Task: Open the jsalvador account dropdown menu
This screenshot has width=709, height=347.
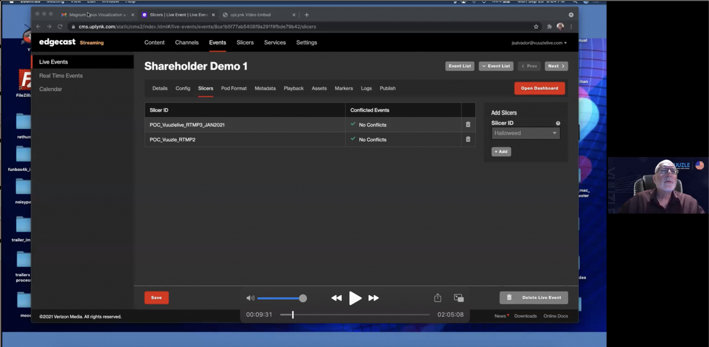Action: point(539,43)
